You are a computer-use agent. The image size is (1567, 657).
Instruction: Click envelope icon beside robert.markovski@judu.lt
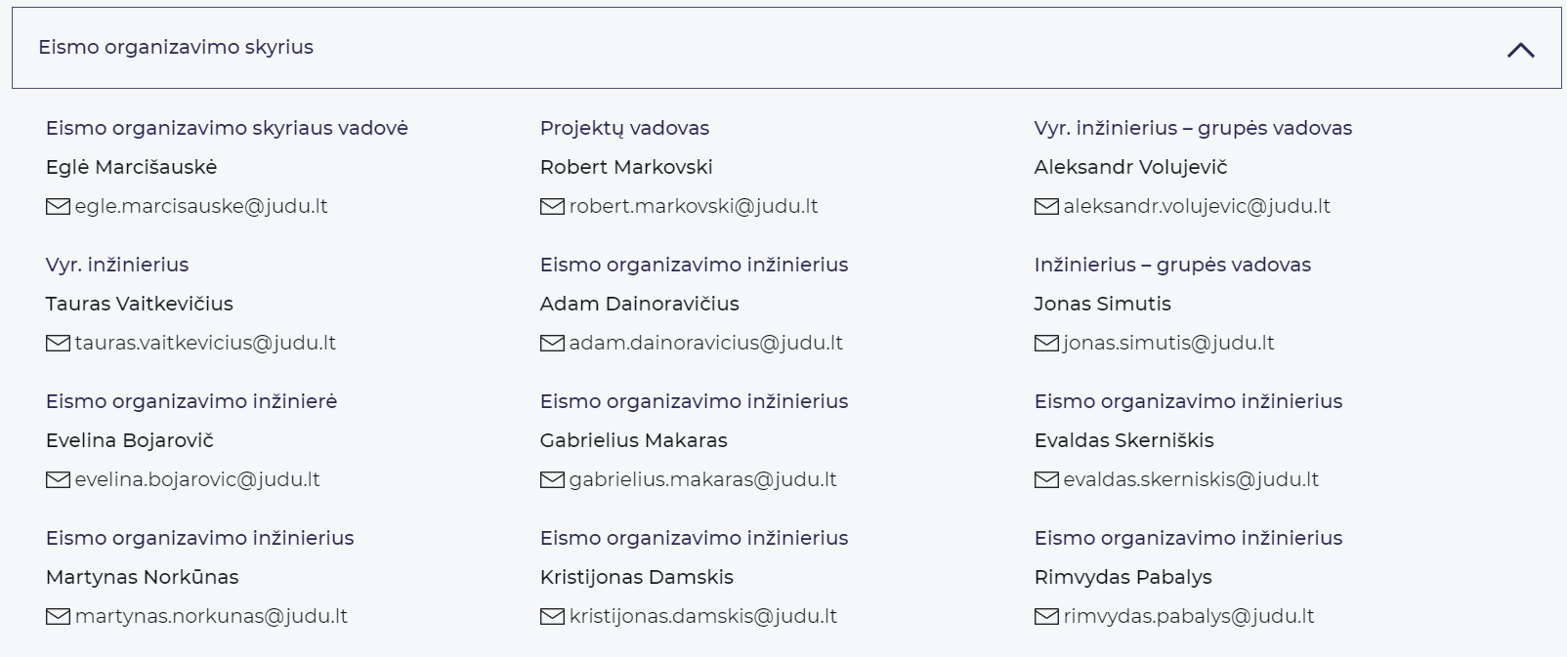pos(552,207)
